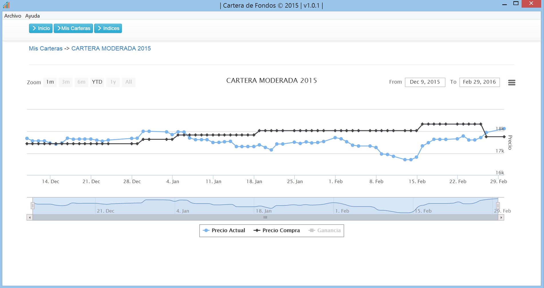Viewport: 544px width, 288px height.
Task: Click the navigator left scroll arrow
Action: (29, 217)
